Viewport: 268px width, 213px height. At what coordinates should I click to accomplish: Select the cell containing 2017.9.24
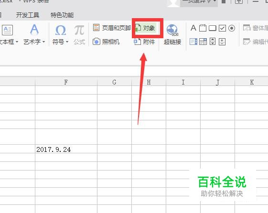click(x=66, y=149)
